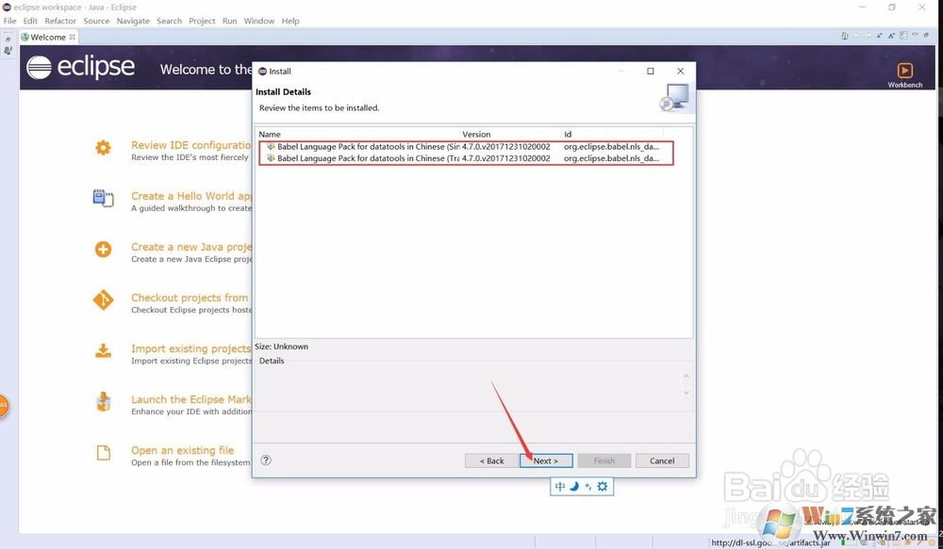Click the icon of the Chinese (Tra row) pack
Screen dimensions: 943x549
[271, 158]
